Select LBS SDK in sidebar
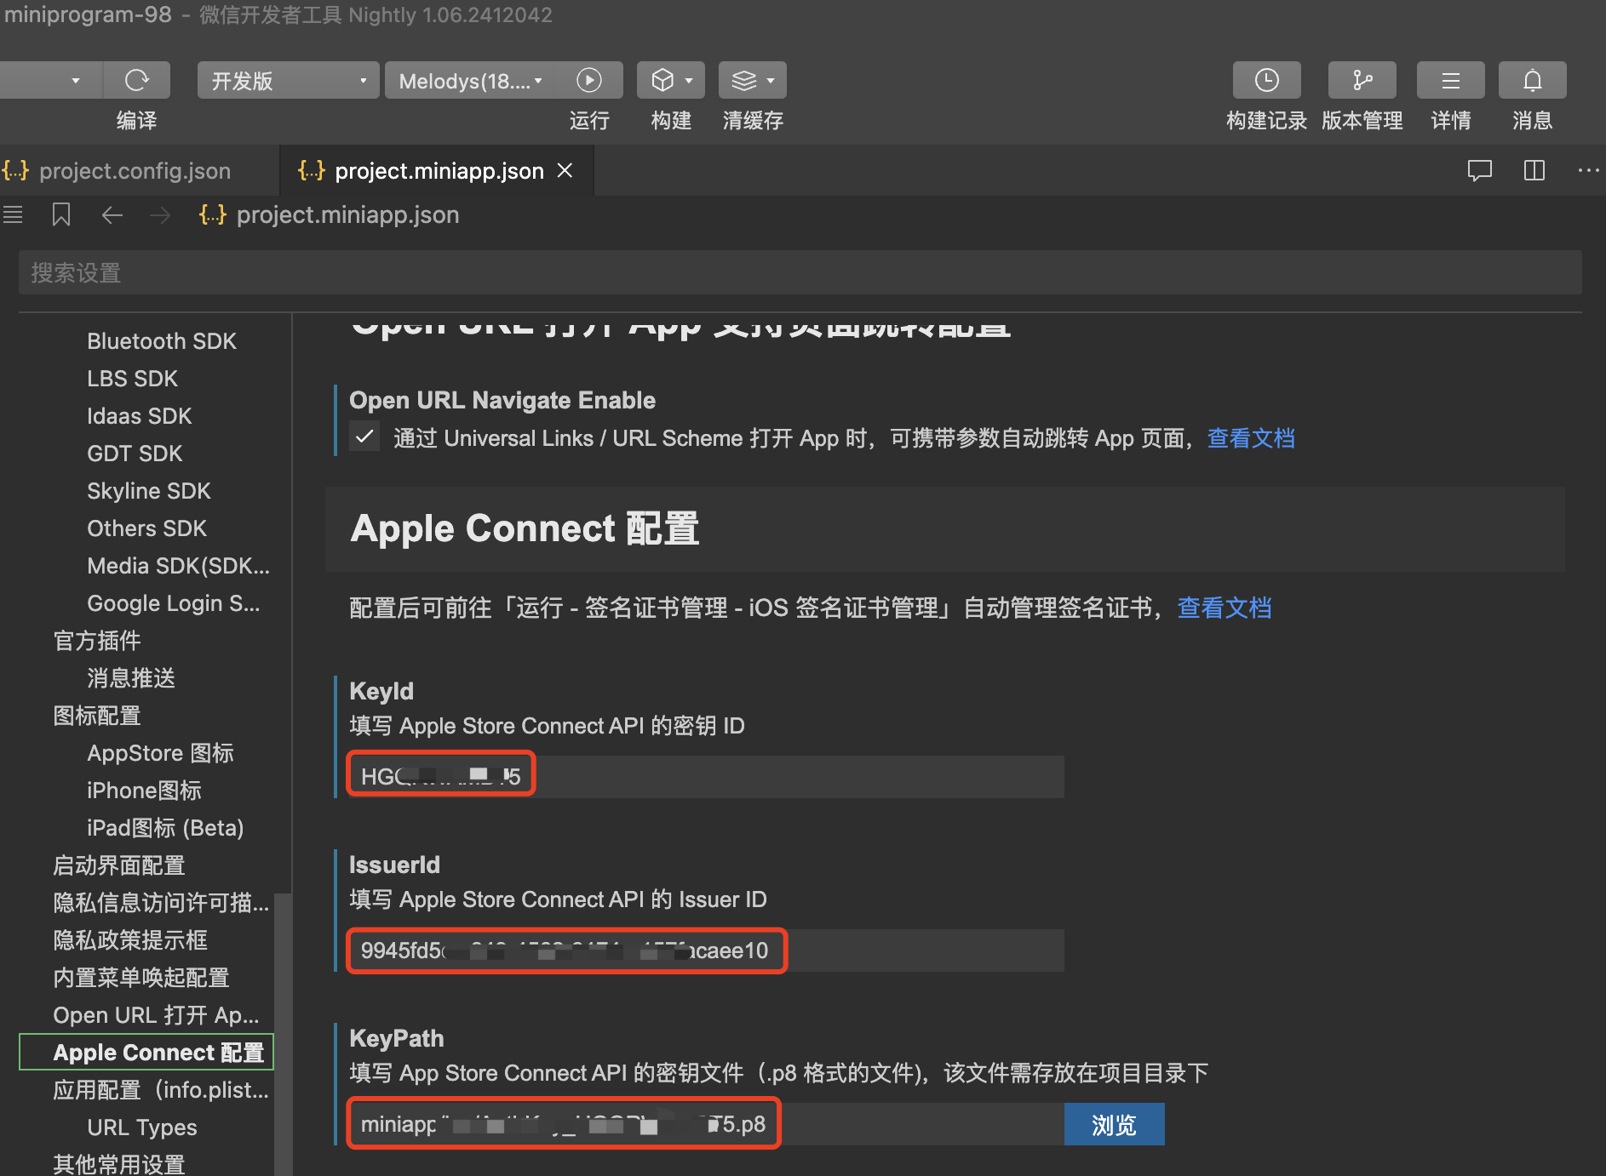This screenshot has height=1176, width=1606. (x=133, y=379)
